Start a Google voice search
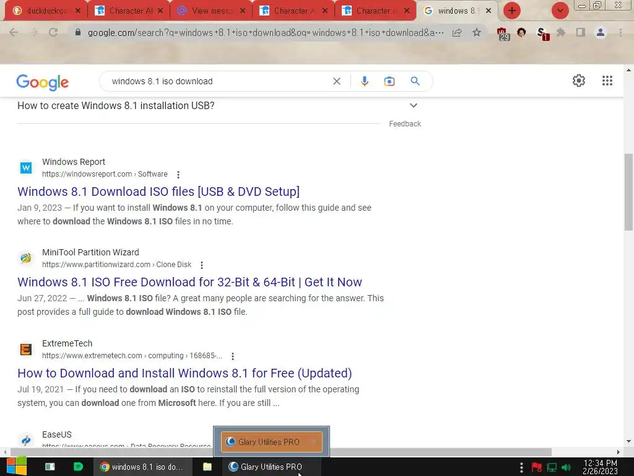Viewport: 634px width, 476px height. 364,81
